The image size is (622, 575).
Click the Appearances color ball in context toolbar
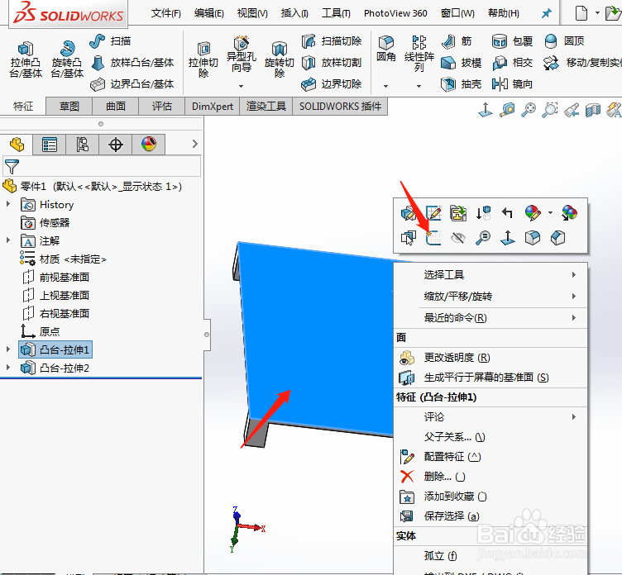click(533, 213)
